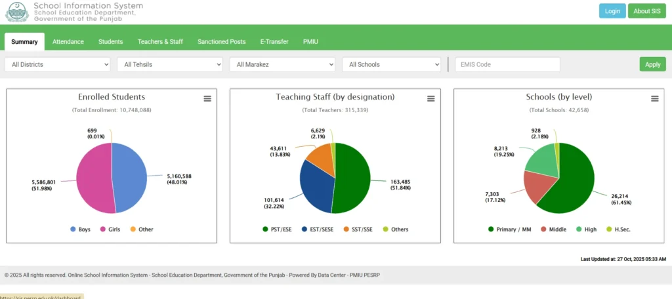Toggle the Girls legend item
This screenshot has height=299, width=672.
[112, 229]
